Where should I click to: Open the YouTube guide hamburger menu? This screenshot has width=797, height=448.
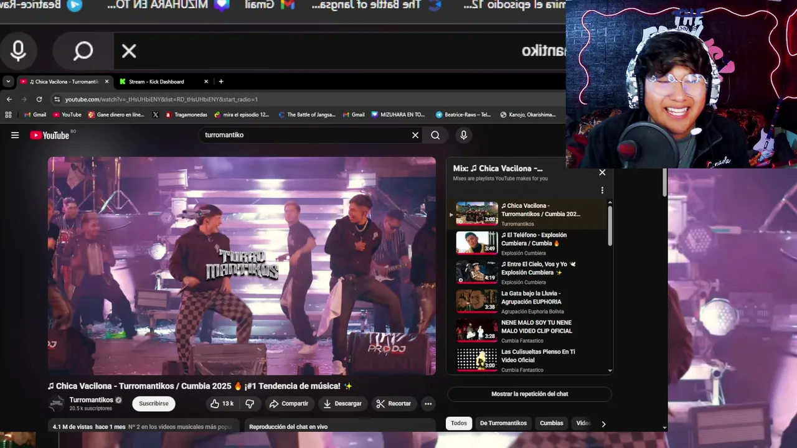(15, 135)
